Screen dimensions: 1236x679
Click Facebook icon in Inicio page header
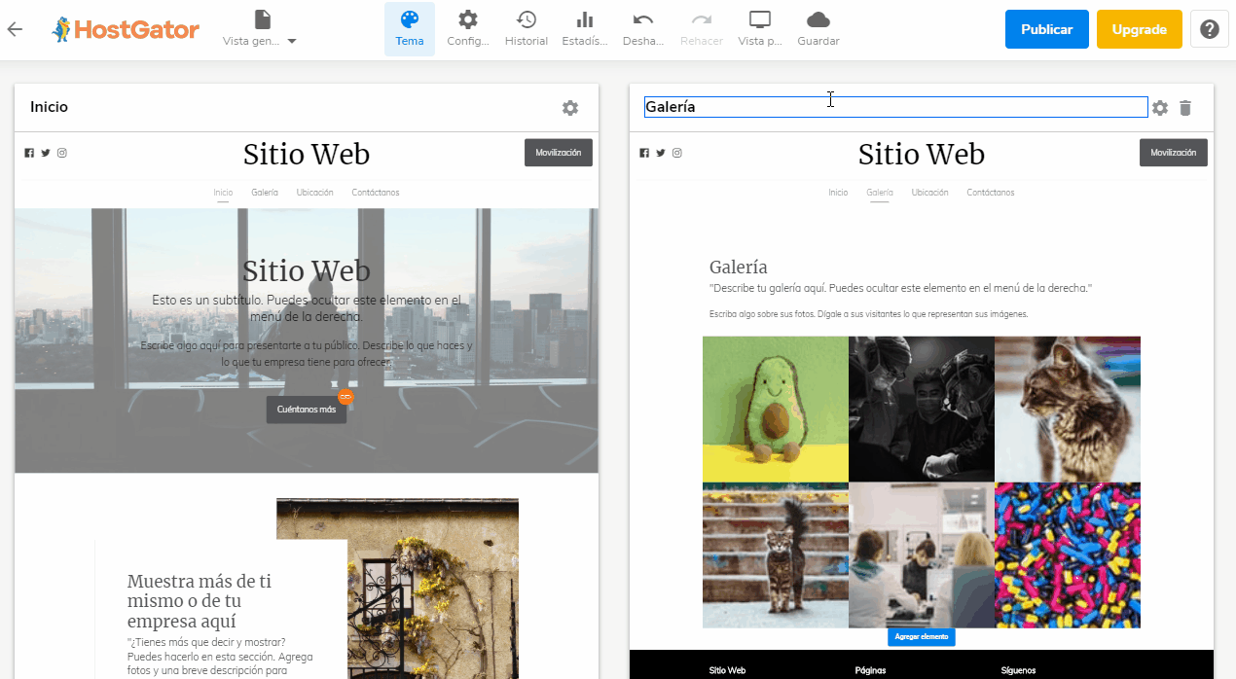(29, 153)
